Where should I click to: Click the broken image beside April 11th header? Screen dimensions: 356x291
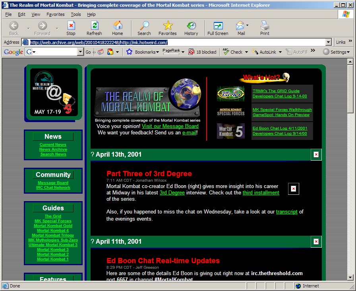point(316,242)
